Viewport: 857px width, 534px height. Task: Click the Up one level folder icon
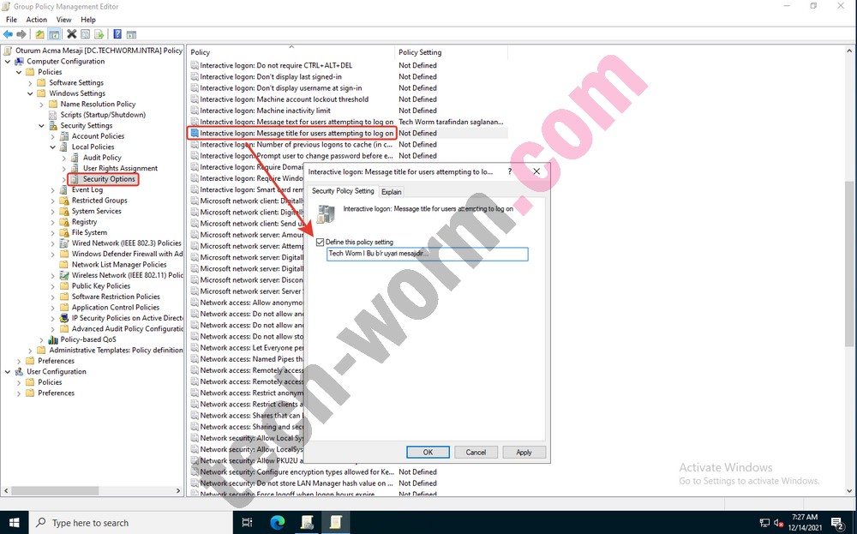tap(39, 34)
